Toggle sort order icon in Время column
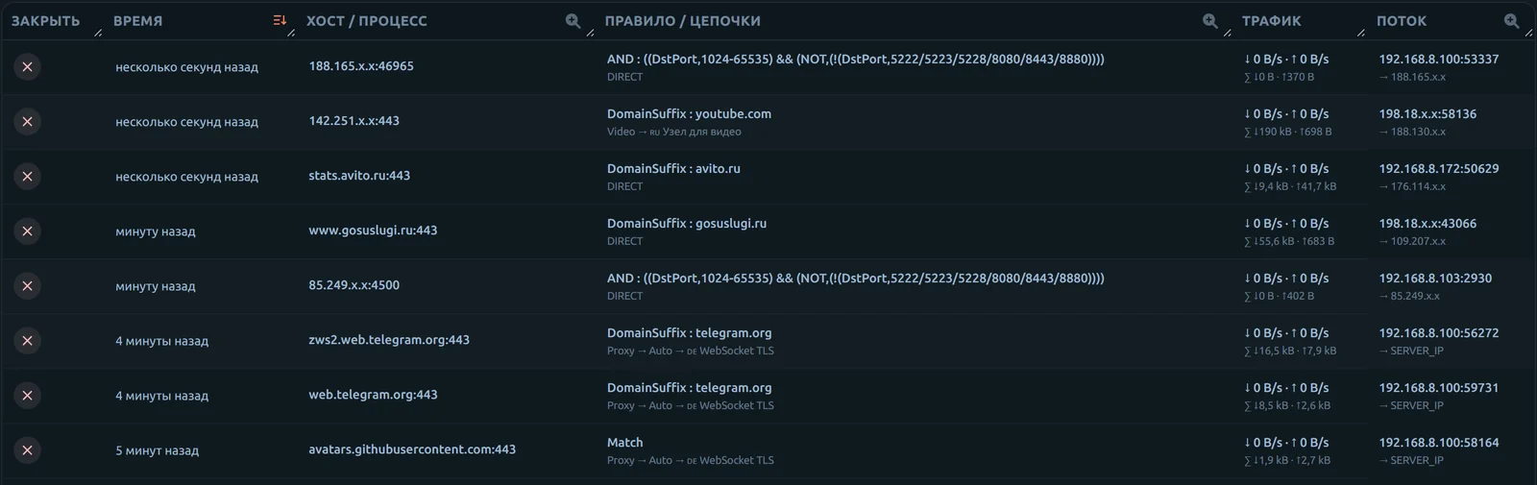The width and height of the screenshot is (1537, 485). (280, 20)
